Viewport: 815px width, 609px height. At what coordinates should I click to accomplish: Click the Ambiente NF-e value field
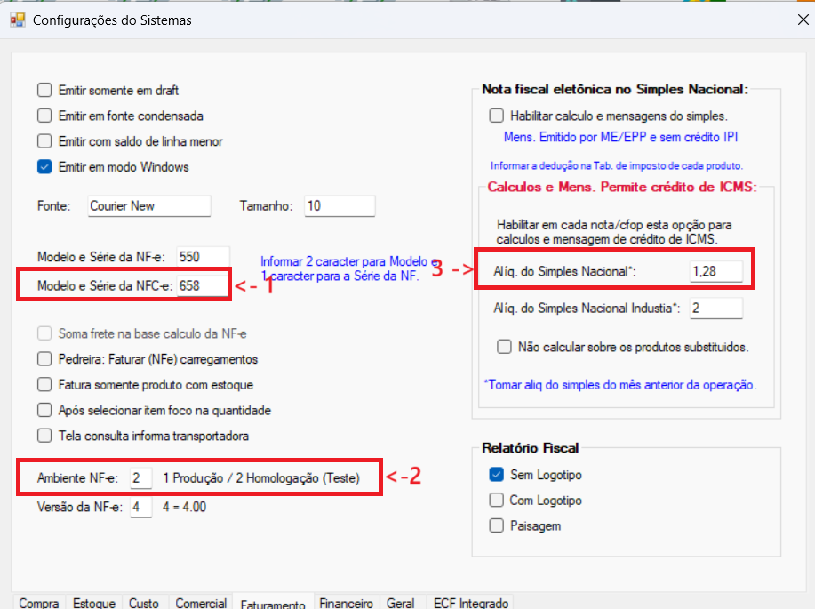click(140, 478)
